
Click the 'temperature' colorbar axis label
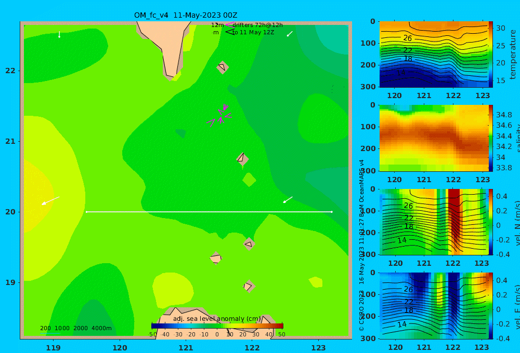[x=513, y=55]
